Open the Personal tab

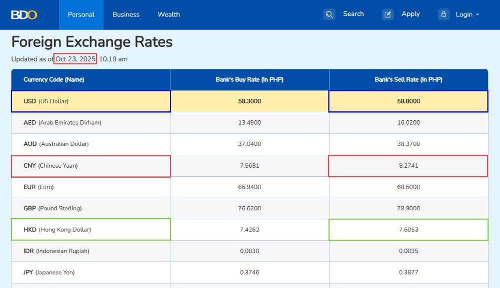coord(81,14)
